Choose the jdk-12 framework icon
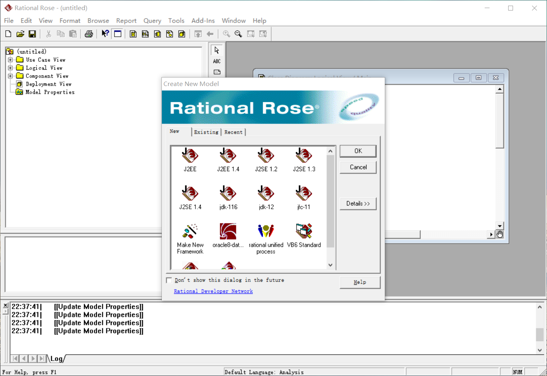The height and width of the screenshot is (376, 547). tap(266, 194)
